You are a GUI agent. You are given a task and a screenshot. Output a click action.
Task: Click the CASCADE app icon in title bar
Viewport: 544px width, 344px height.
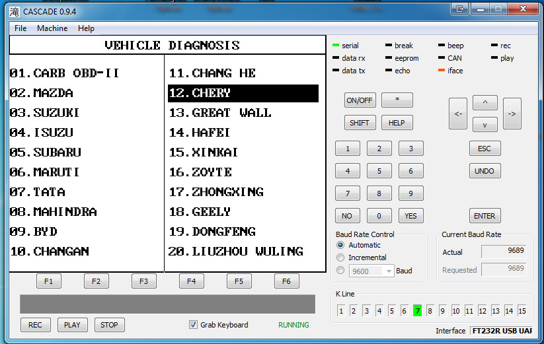tap(15, 12)
